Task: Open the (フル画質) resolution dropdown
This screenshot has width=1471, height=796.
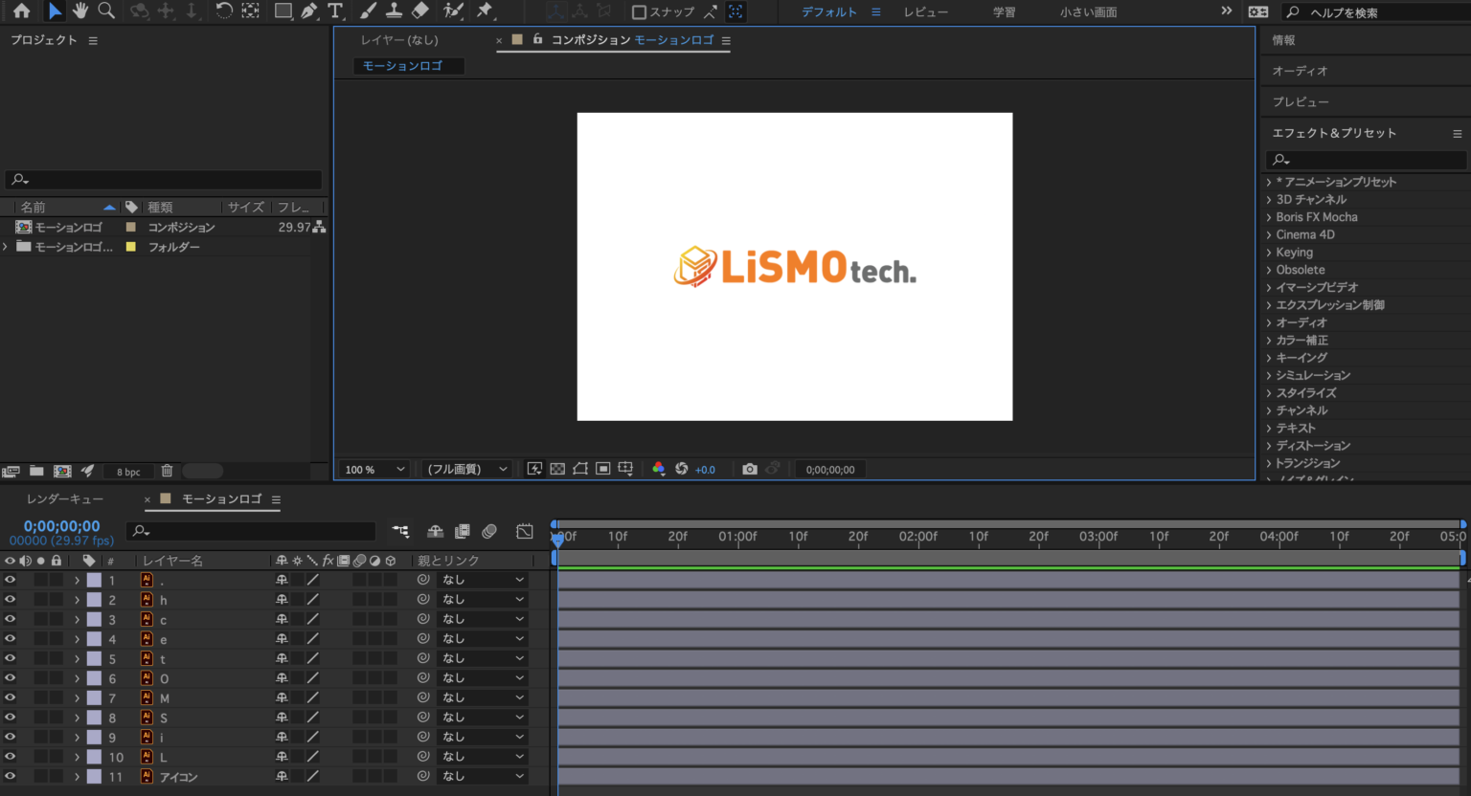Action: (x=467, y=469)
